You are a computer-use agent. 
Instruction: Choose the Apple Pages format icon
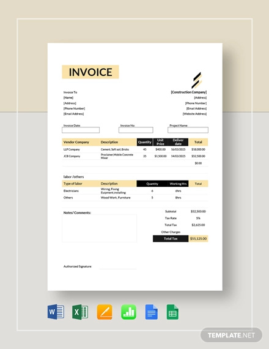[105, 312]
